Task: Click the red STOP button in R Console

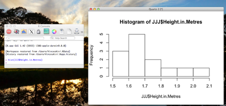Action: click(x=9, y=31)
